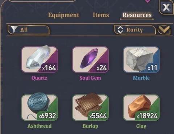Open the Resources tab

137,15
